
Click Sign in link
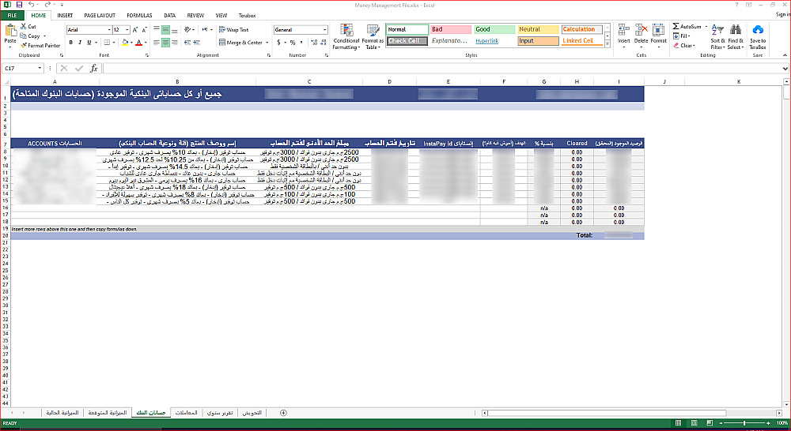click(x=782, y=14)
